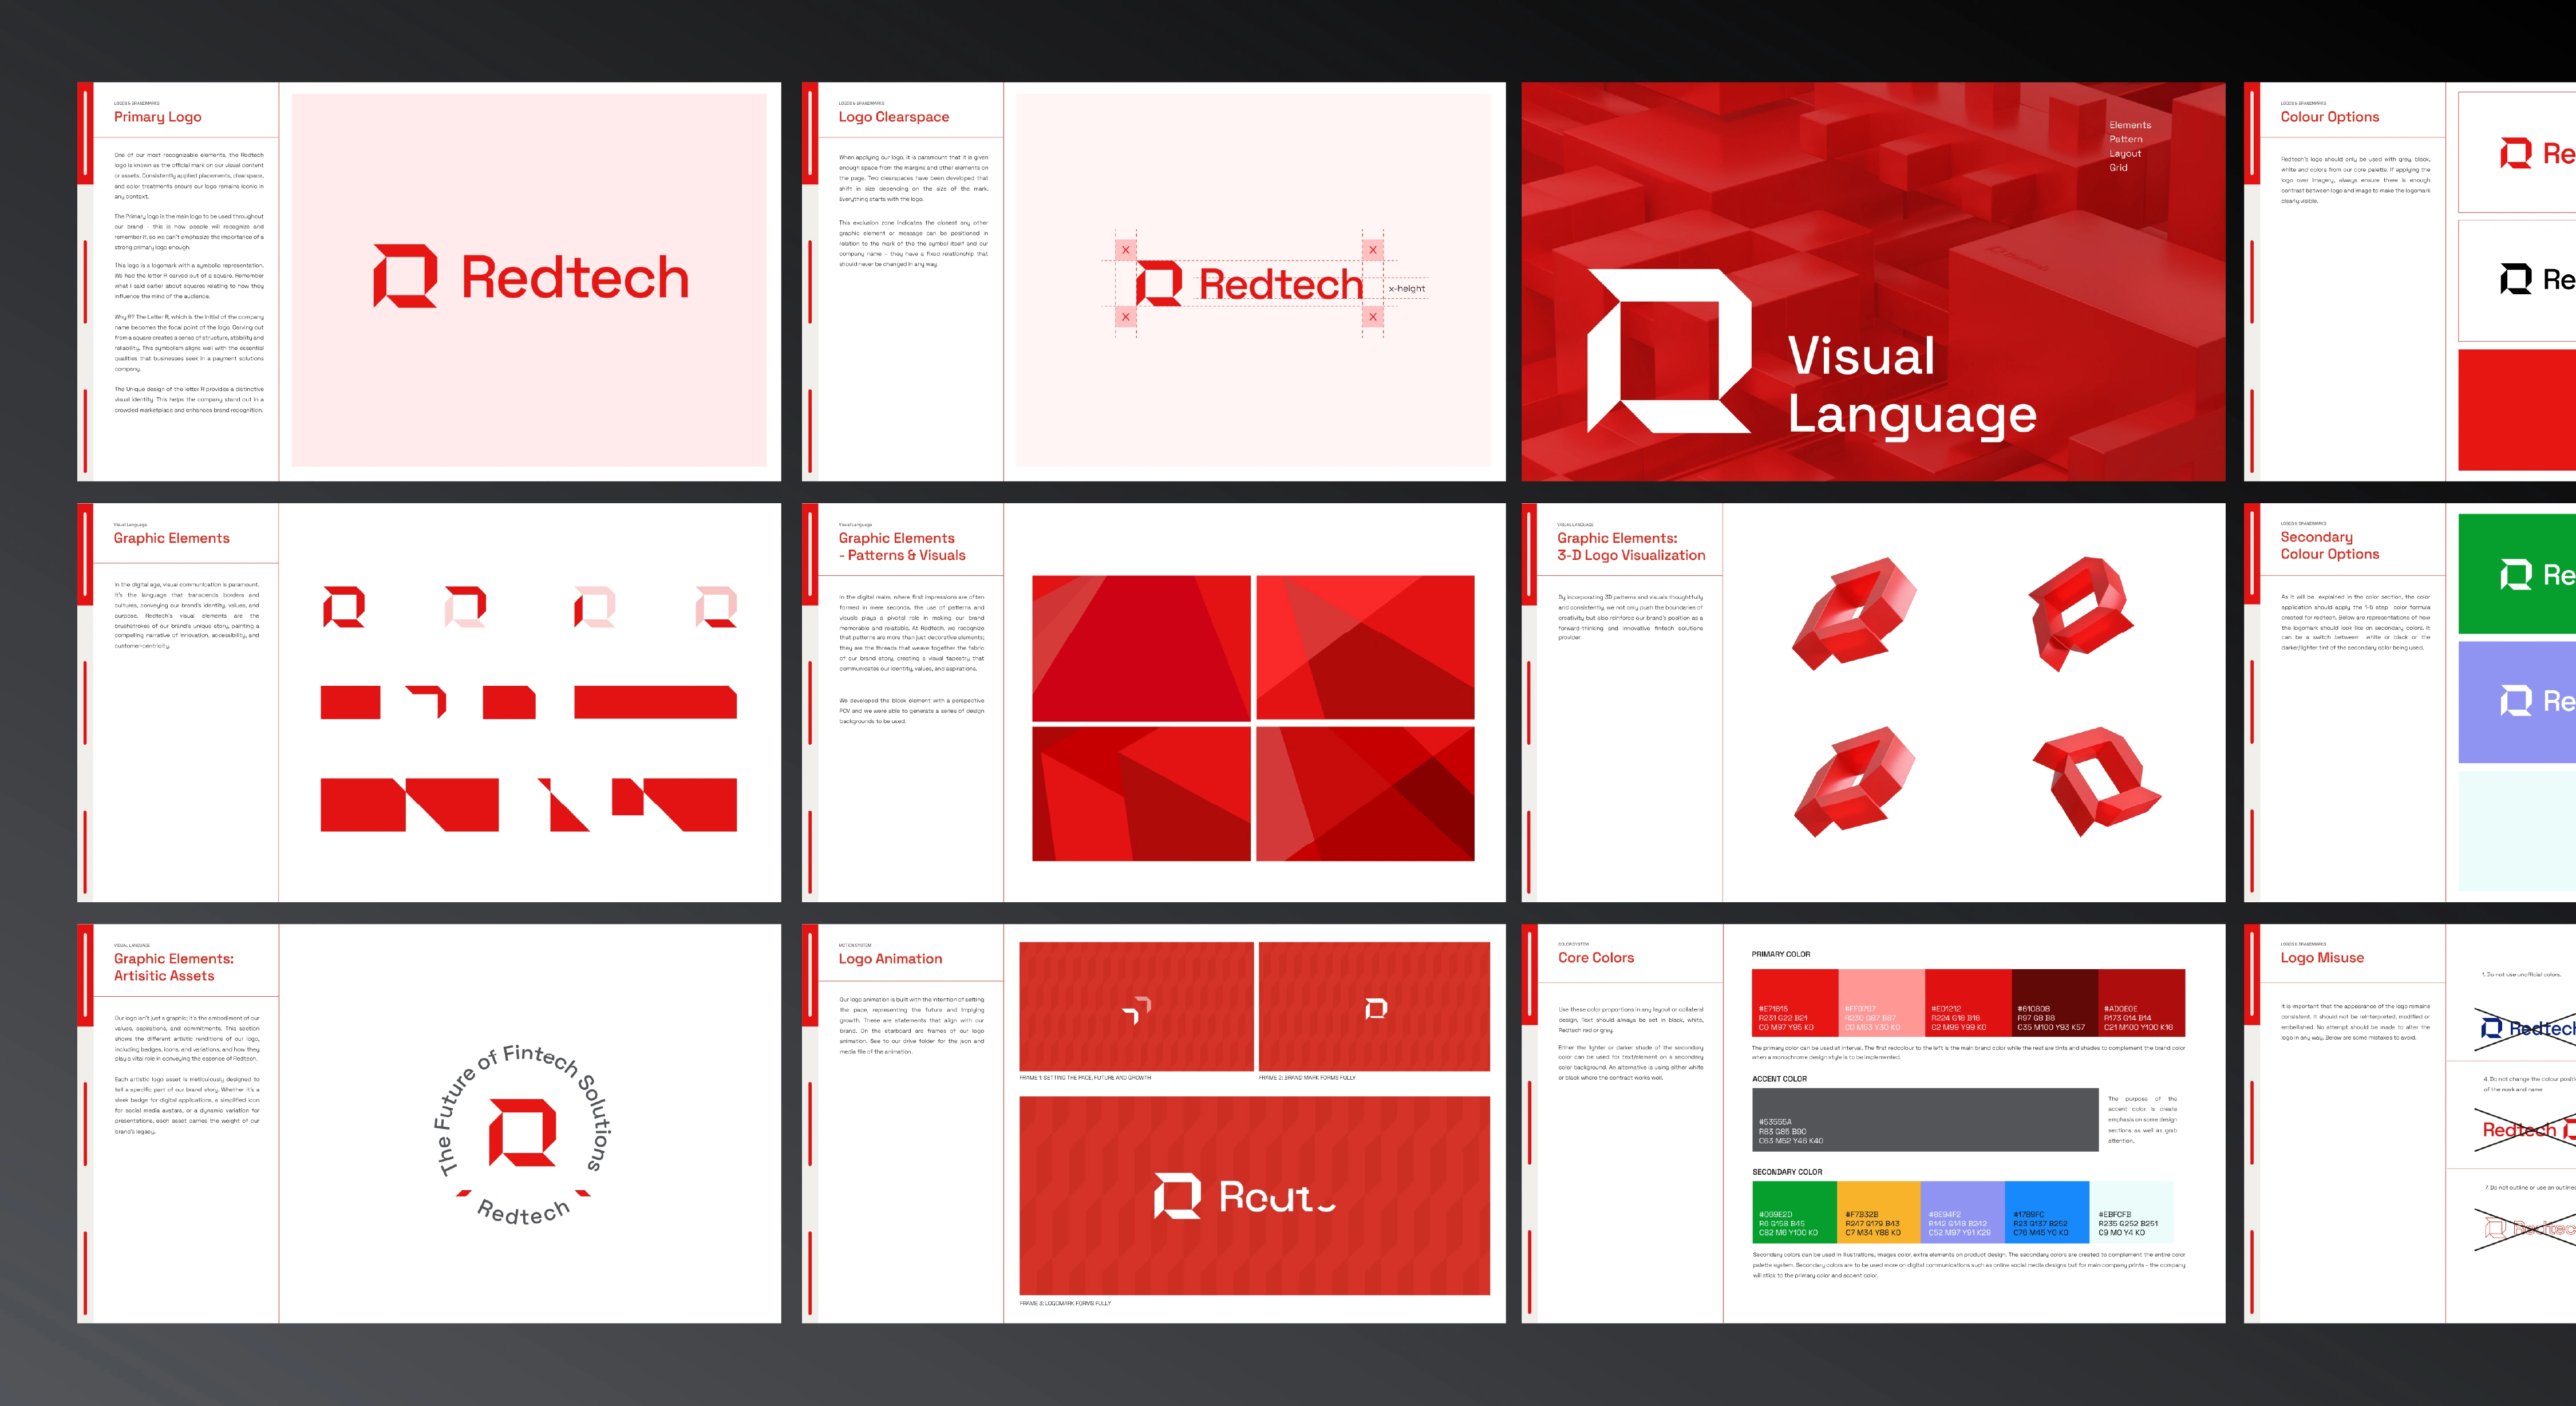Screen dimensions: 2576x1406
Task: Pick the #FF9797 pink swatch
Action: coord(1882,1002)
